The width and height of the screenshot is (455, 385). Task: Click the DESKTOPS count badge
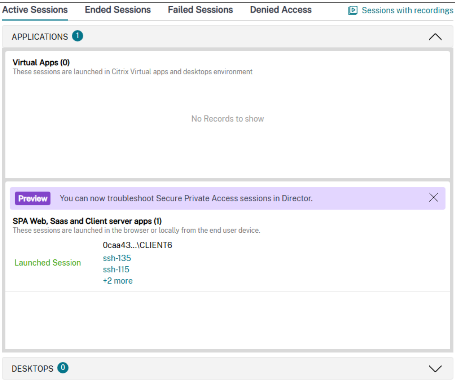pyautogui.click(x=63, y=368)
